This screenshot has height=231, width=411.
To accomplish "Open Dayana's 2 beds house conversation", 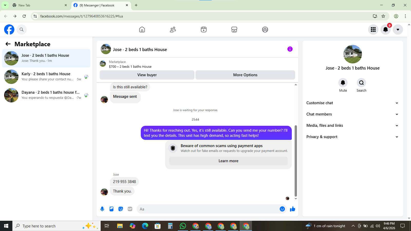I will 46,95.
